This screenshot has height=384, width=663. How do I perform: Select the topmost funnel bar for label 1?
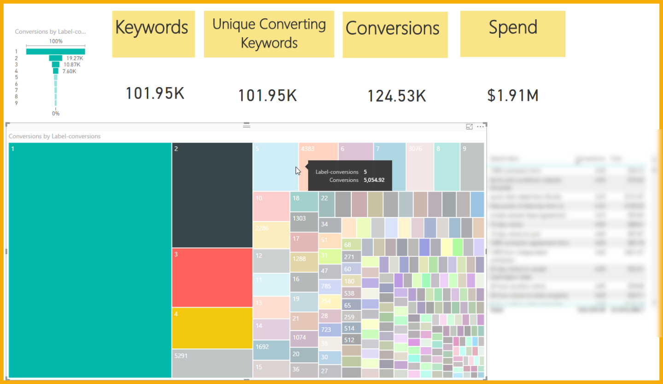(x=56, y=52)
